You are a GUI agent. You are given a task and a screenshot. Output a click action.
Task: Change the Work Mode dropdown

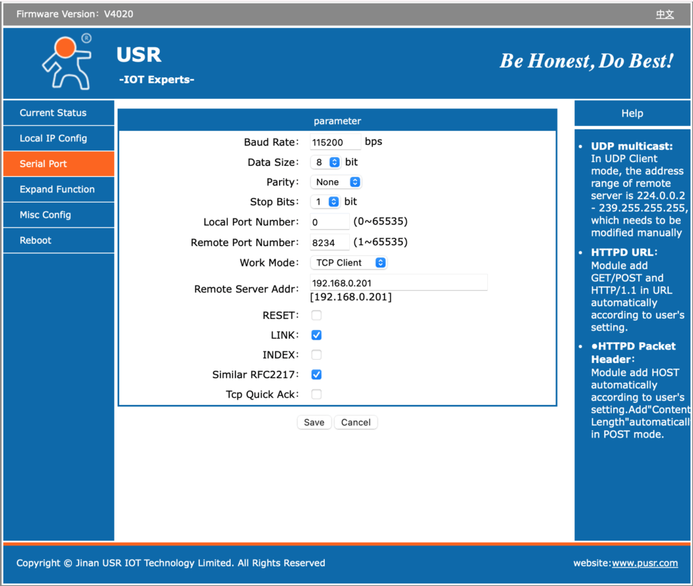point(349,263)
